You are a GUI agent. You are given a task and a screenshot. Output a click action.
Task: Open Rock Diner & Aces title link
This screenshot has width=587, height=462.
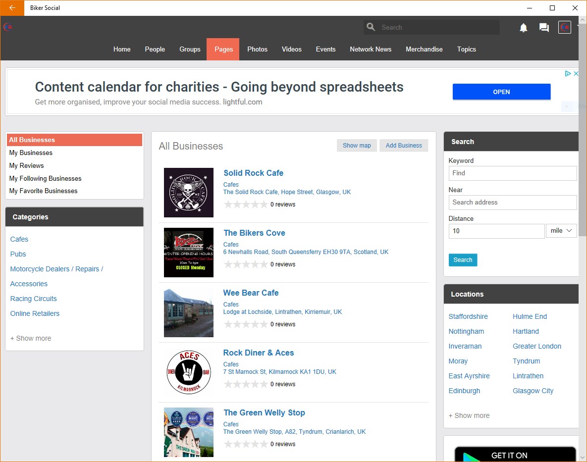point(259,353)
